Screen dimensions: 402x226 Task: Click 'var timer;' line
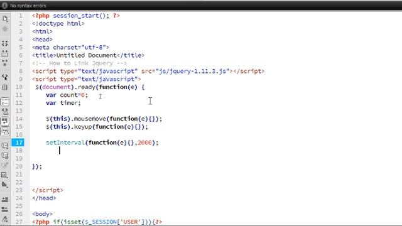coord(63,103)
